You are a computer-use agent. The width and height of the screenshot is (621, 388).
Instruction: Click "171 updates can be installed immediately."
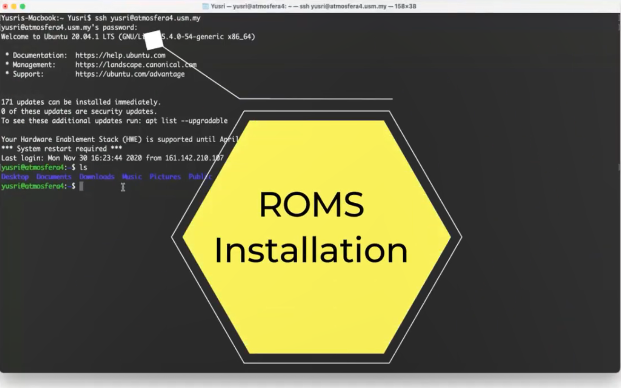point(81,102)
